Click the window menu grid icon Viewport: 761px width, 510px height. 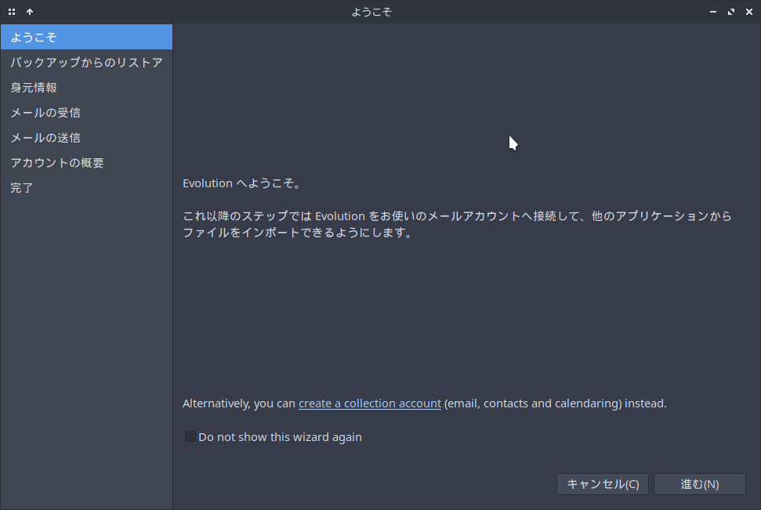(x=12, y=12)
